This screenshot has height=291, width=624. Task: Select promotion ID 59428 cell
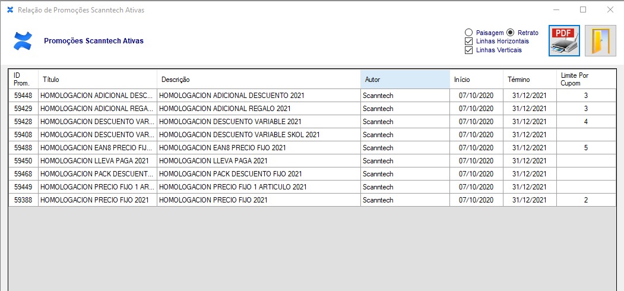click(24, 122)
